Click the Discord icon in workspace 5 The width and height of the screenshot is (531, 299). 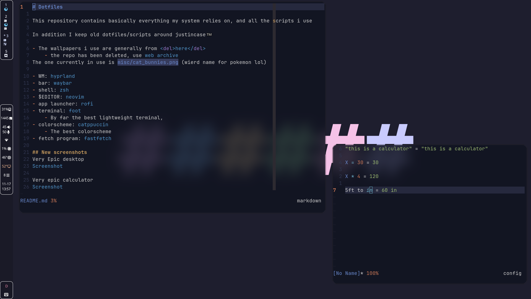point(6,56)
